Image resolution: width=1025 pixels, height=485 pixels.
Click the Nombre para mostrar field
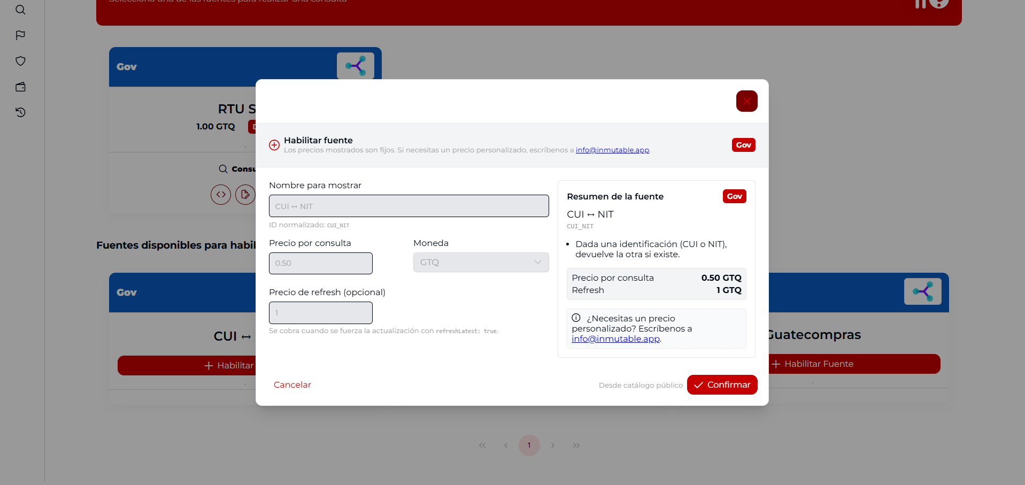(409, 206)
